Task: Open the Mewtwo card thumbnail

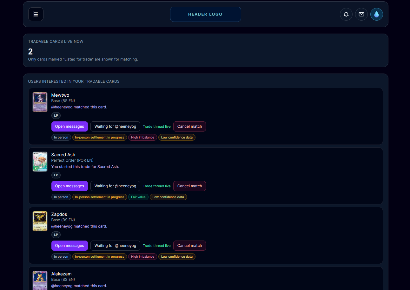Action: (40, 102)
